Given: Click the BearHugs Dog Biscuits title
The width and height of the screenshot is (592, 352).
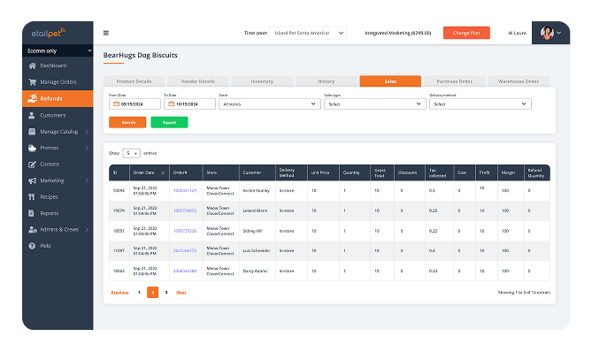Looking at the screenshot, I should [141, 55].
